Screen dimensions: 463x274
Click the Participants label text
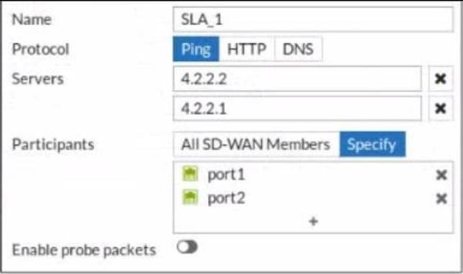53,145
